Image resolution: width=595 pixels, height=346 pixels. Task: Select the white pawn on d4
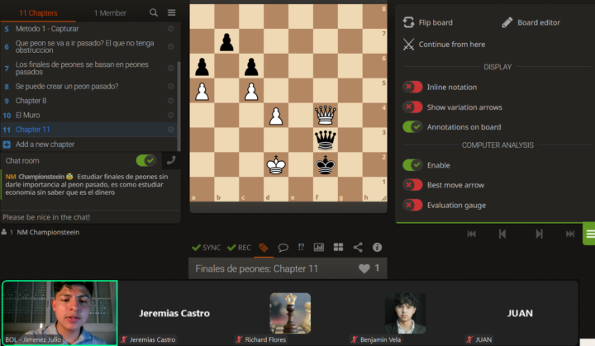pyautogui.click(x=276, y=115)
